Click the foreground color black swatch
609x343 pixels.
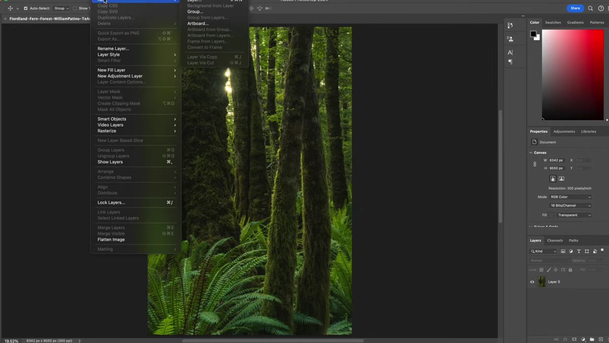point(533,33)
